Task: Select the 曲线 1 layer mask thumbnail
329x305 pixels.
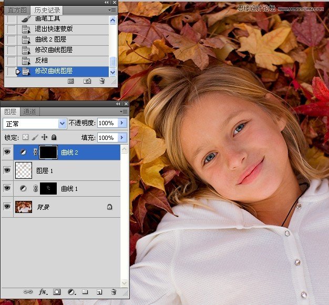Action: (48, 188)
